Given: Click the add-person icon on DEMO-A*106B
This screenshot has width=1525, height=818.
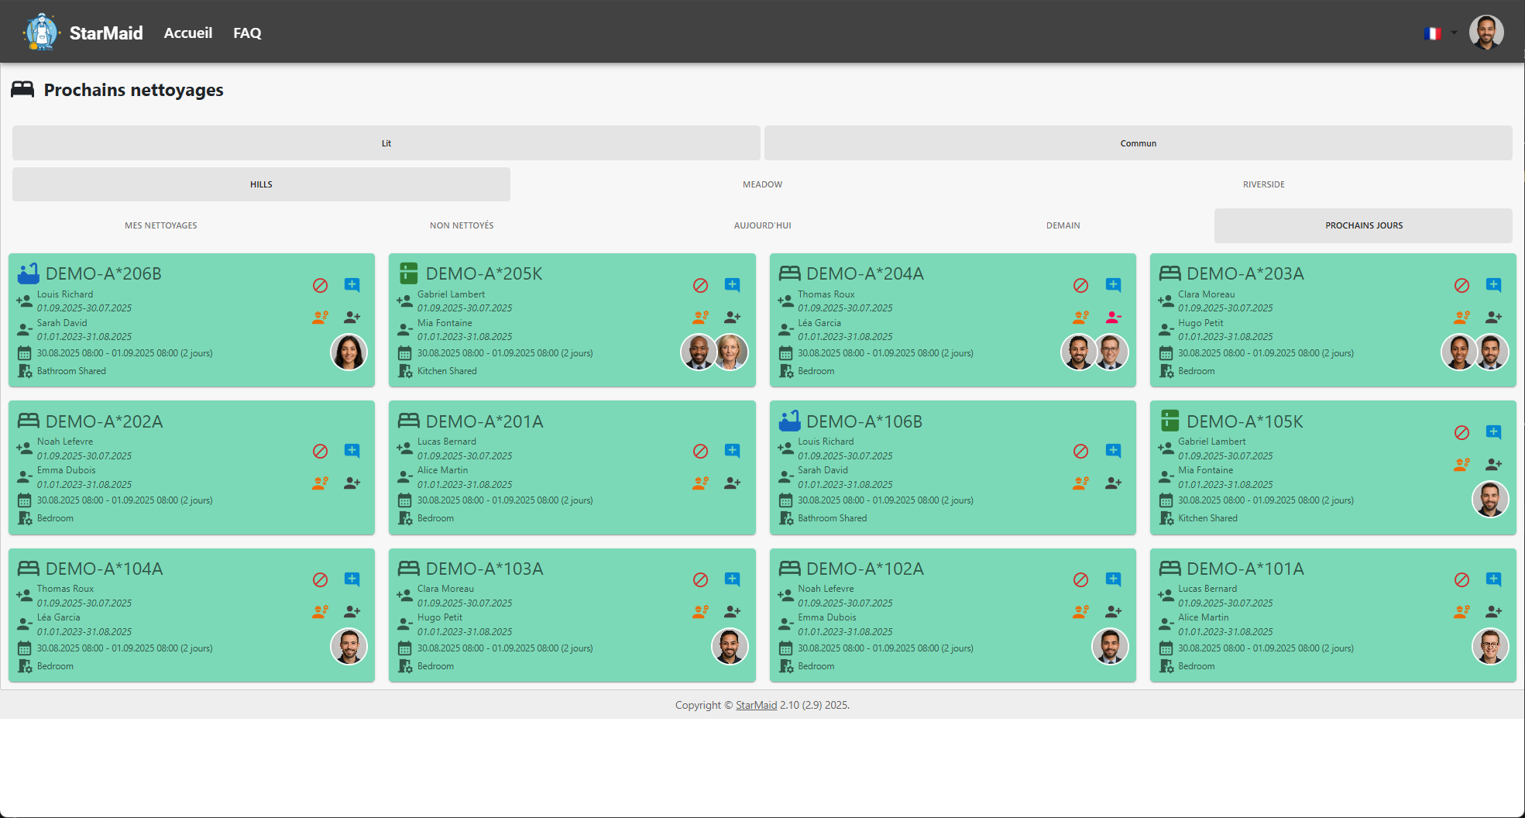Looking at the screenshot, I should pyautogui.click(x=1113, y=483).
